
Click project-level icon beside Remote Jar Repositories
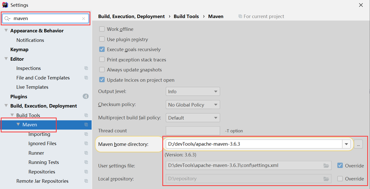[86, 181]
